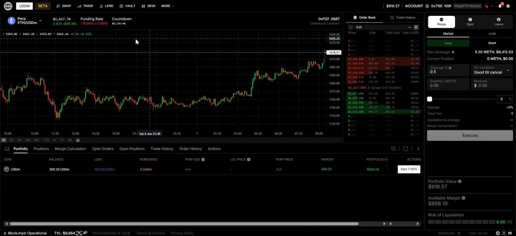Open the SWAP menu item
The image size is (516, 236).
(x=64, y=6)
